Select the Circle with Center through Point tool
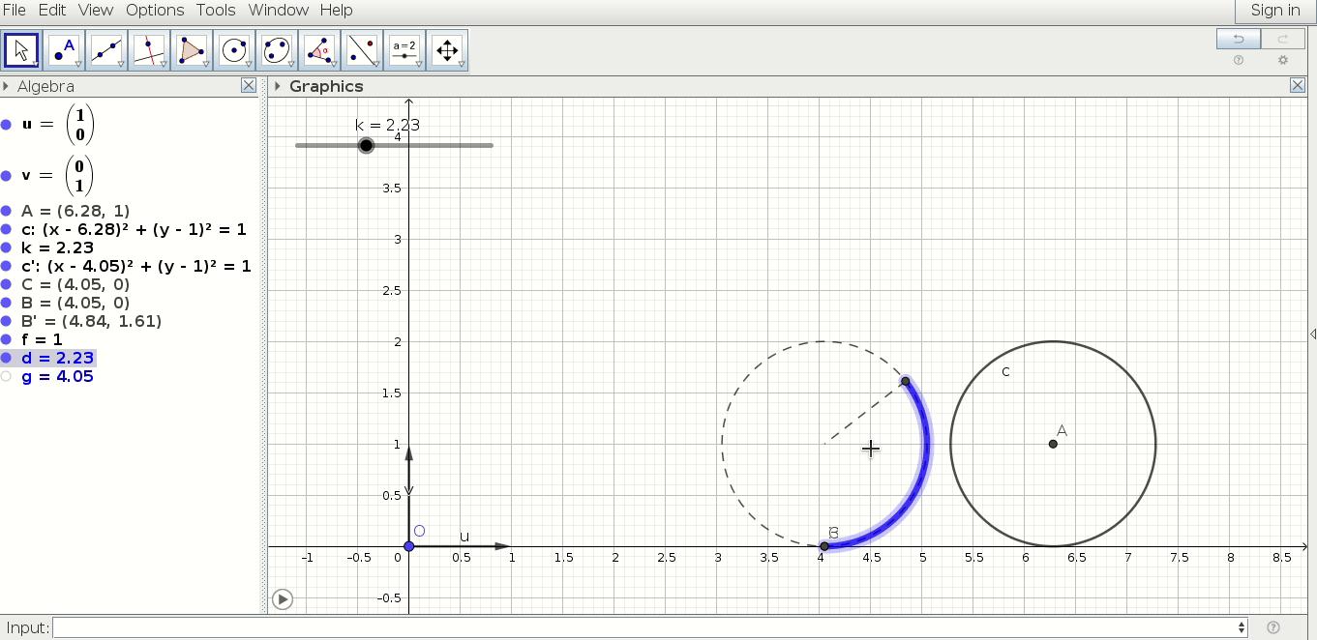1317x640 pixels. (x=232, y=48)
